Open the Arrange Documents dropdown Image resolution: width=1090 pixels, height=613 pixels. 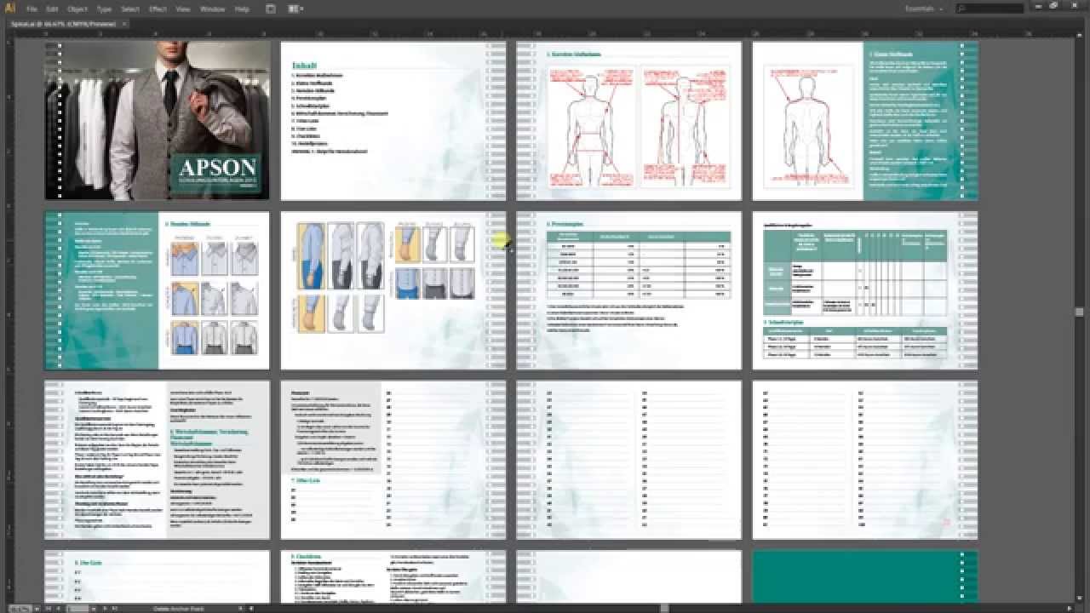point(295,9)
